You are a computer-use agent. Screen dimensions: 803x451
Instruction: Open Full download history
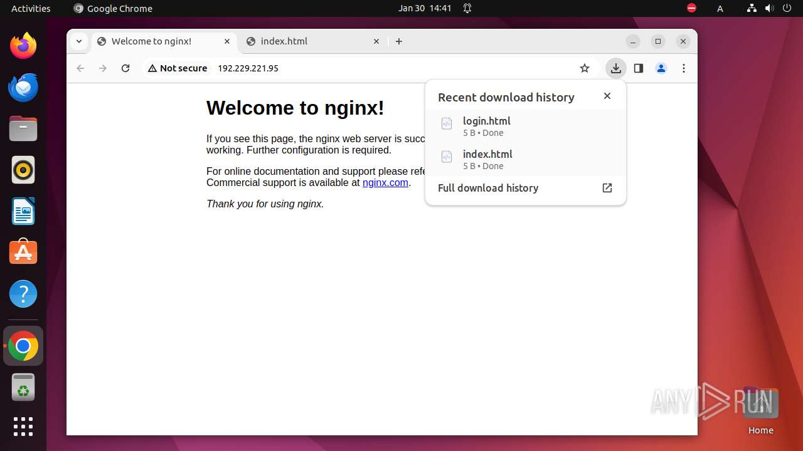[x=526, y=188]
